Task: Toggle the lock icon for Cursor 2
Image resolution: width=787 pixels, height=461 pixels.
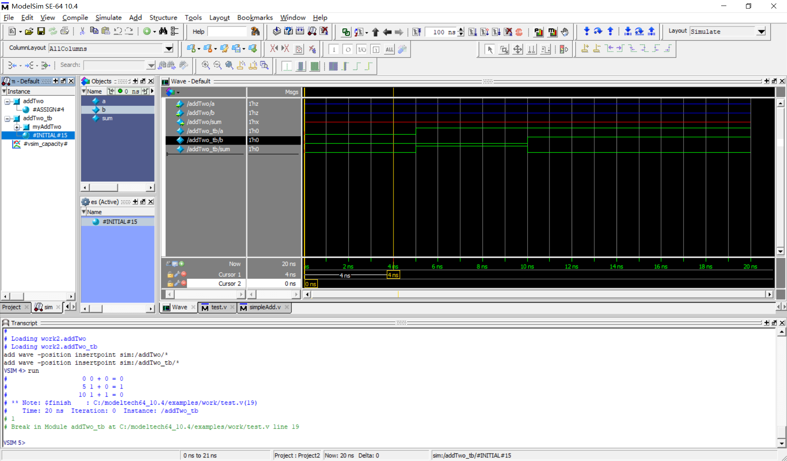Action: [170, 283]
